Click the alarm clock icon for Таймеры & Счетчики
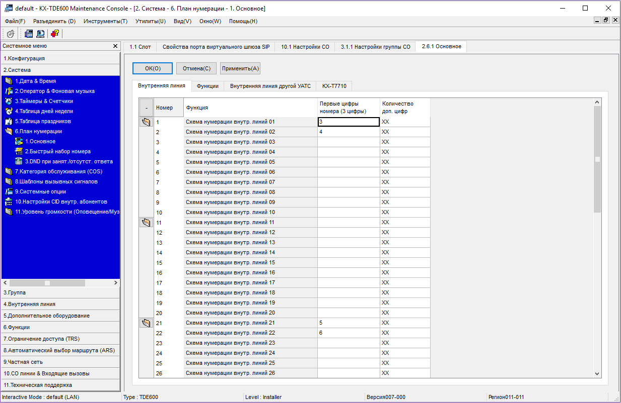621x403 pixels. coord(8,101)
